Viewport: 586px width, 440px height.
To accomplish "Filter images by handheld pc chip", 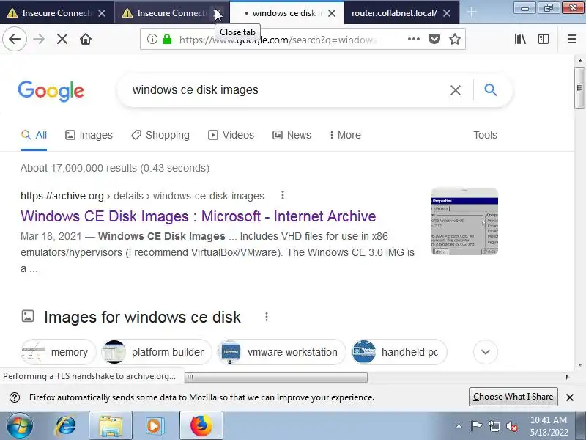I will pyautogui.click(x=399, y=352).
